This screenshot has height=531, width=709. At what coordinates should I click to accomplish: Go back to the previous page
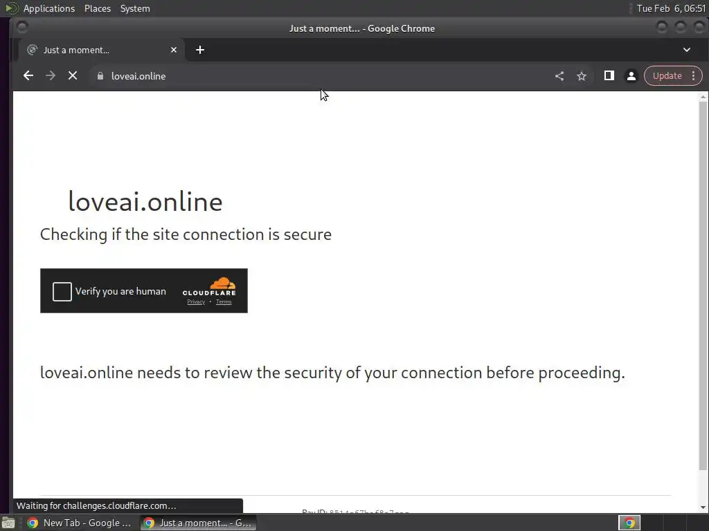tap(28, 76)
